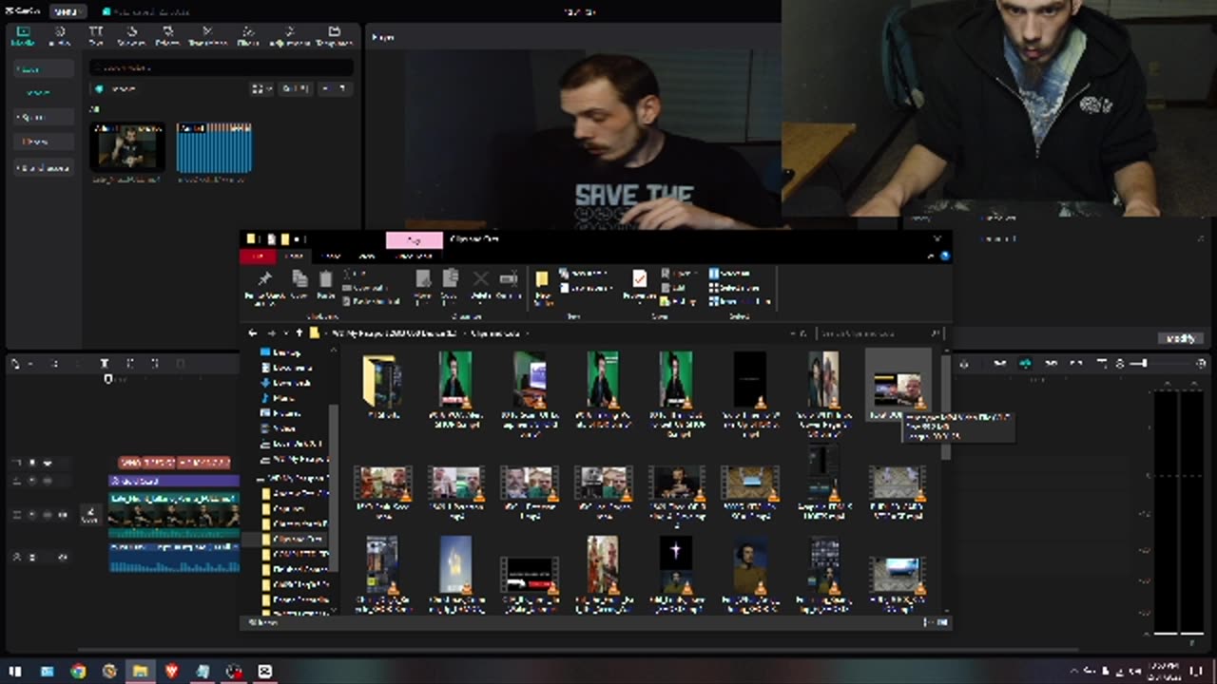The image size is (1217, 684).
Task: Open the media view mode dropdown
Action: pos(261,88)
